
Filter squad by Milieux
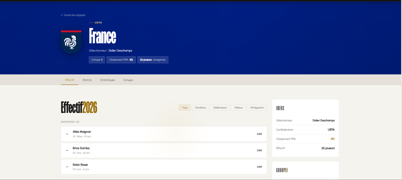coord(238,108)
